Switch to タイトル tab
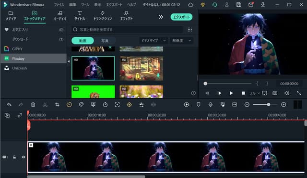This screenshot has height=178, width=307. [80, 16]
